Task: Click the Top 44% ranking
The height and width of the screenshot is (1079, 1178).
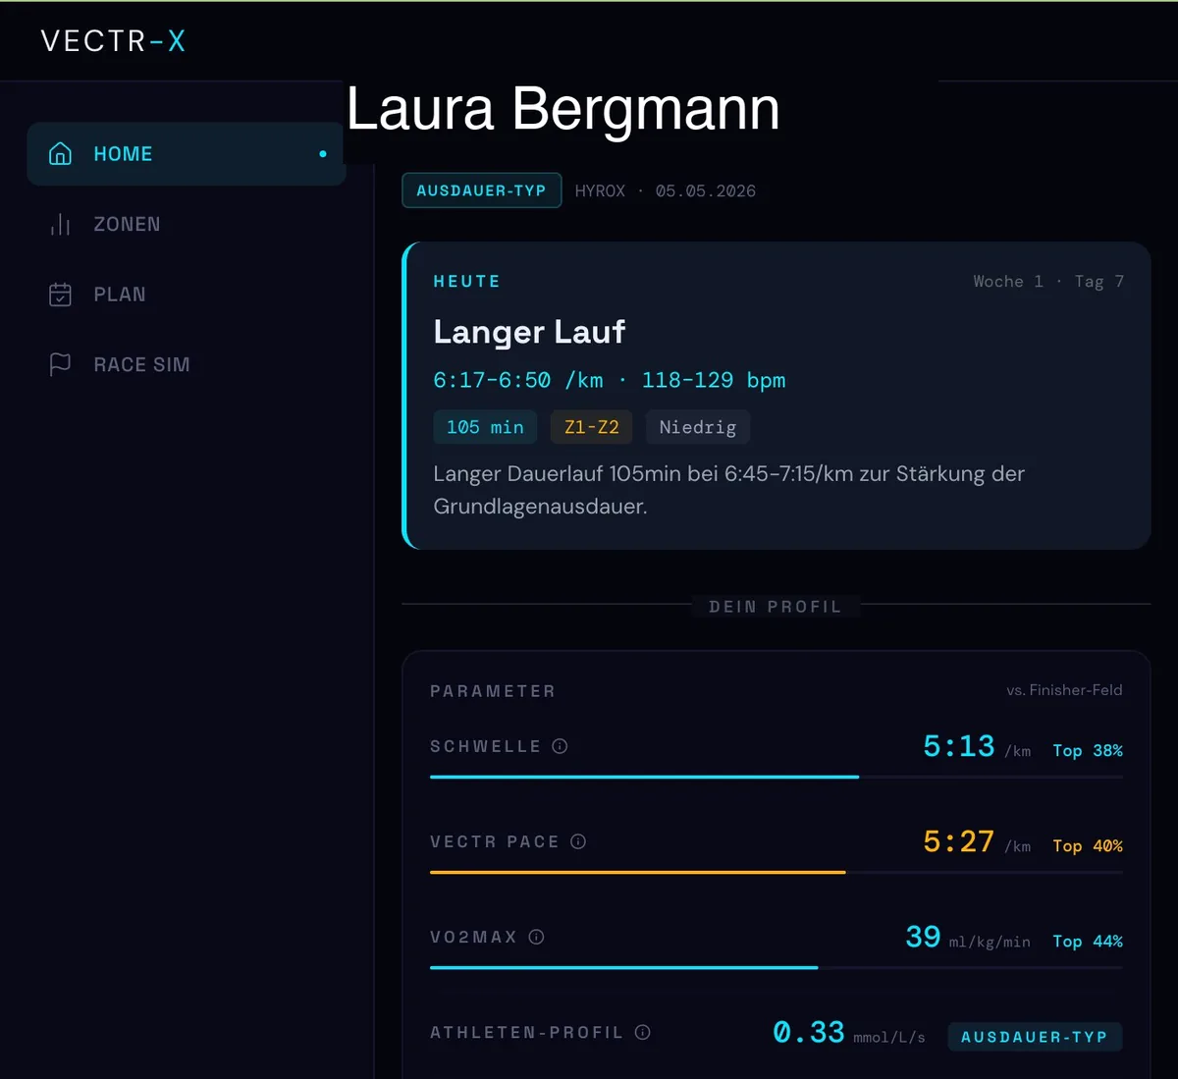Action: [x=1088, y=942]
